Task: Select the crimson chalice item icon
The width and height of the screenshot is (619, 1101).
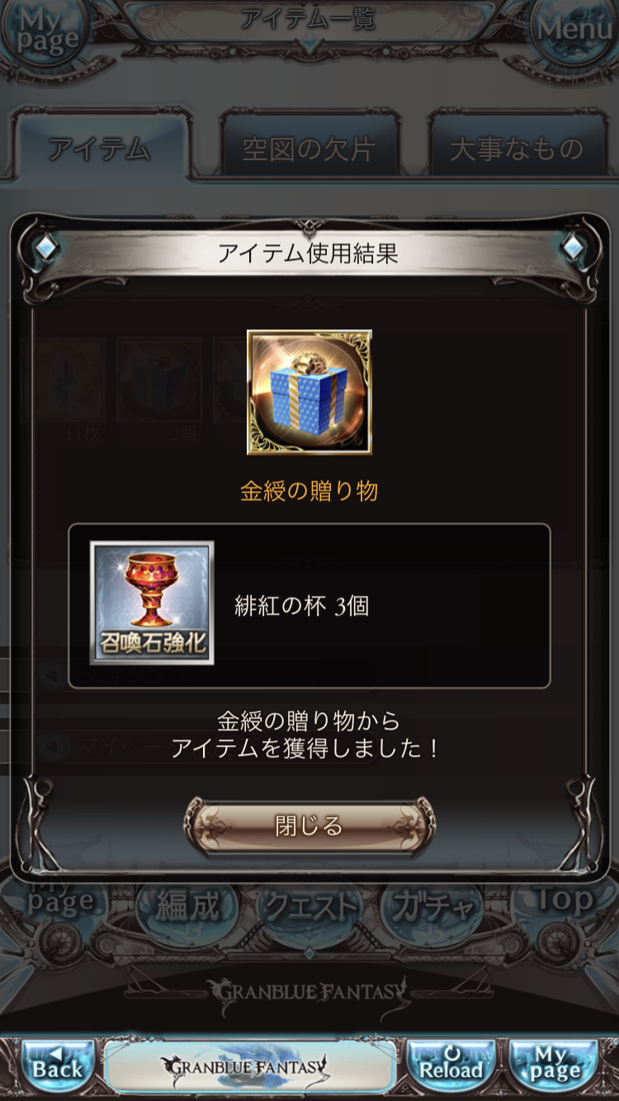Action: pos(152,602)
